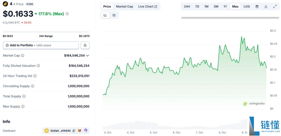Select 3M time range
The width and height of the screenshot is (281, 136).
click(x=216, y=6)
